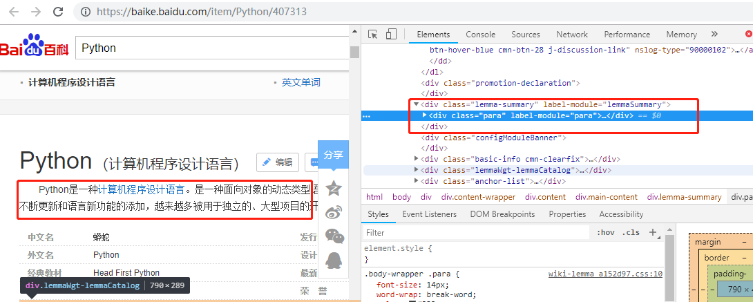
Task: Open the 计算机程序设计语言 link in summary
Action: (141, 189)
